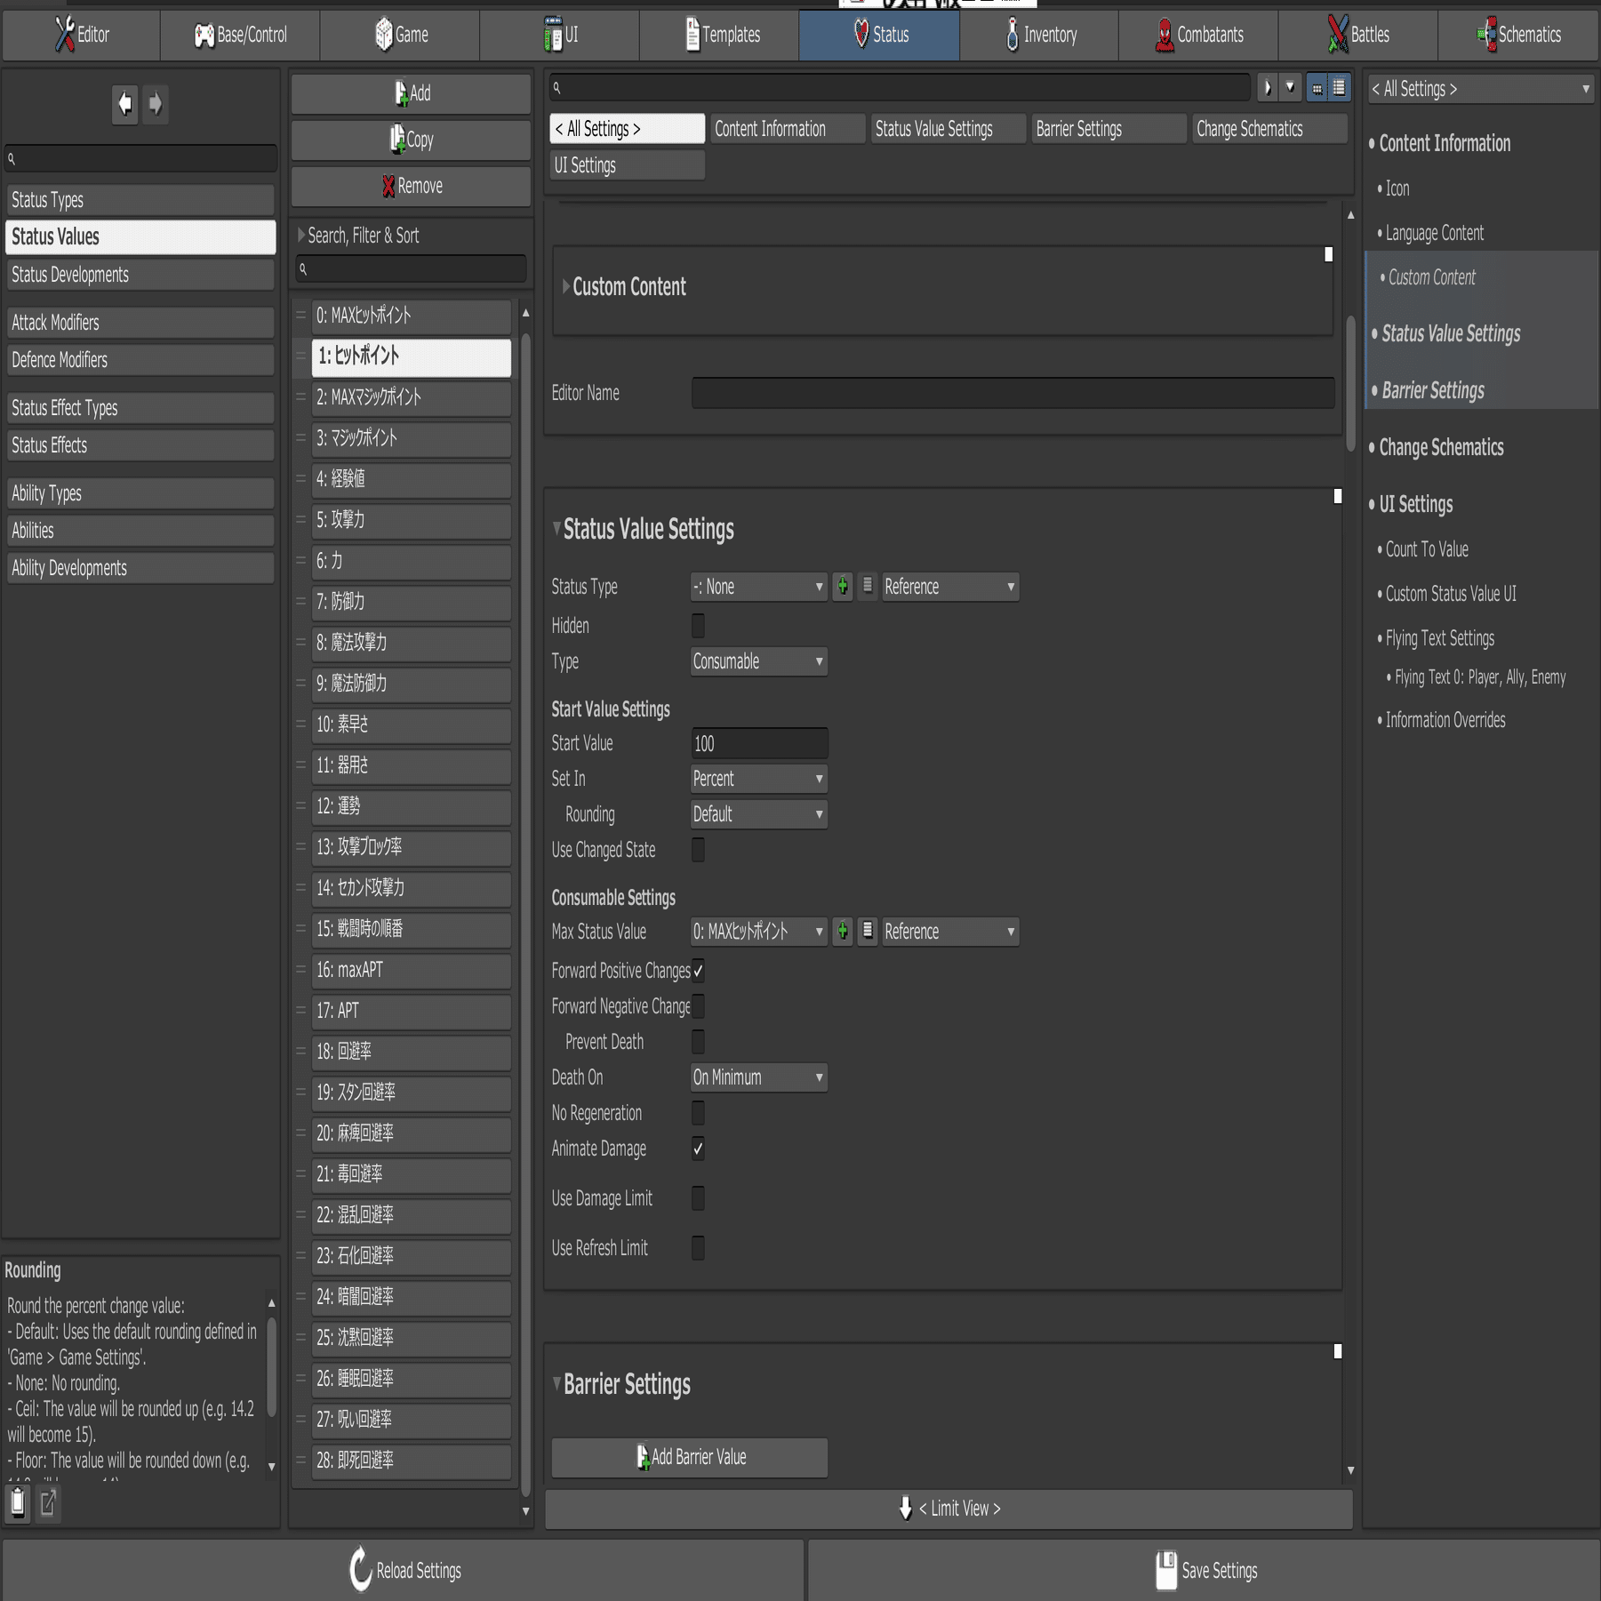Open the All Settings dropdown on right panel
Viewport: 1601px width, 1601px height.
point(1481,89)
